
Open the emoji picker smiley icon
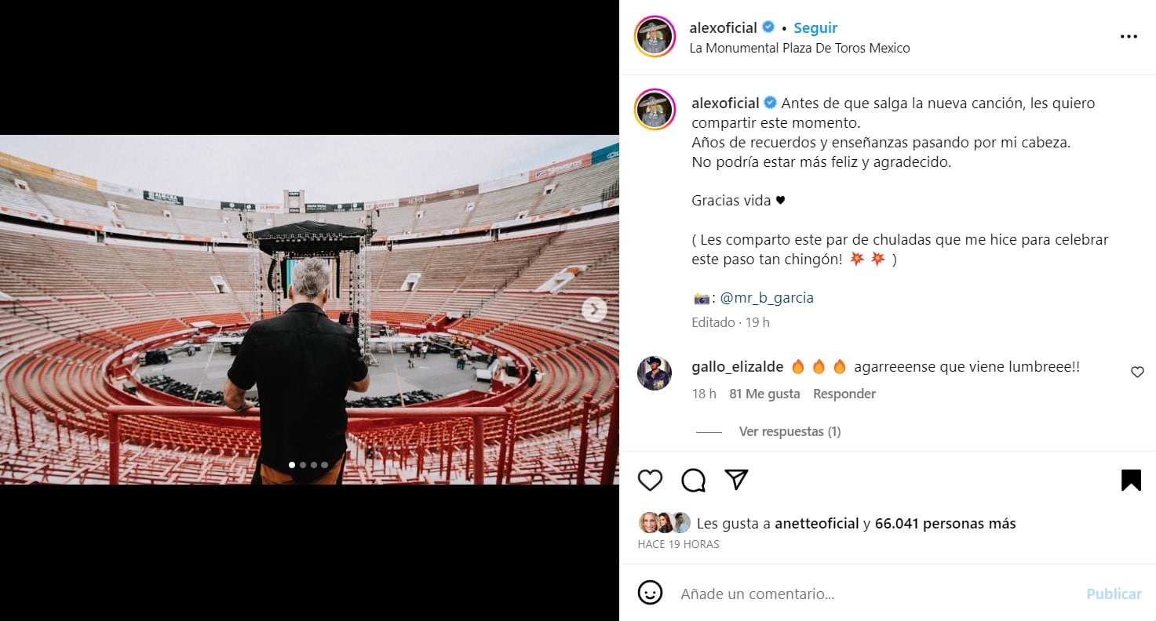click(650, 593)
